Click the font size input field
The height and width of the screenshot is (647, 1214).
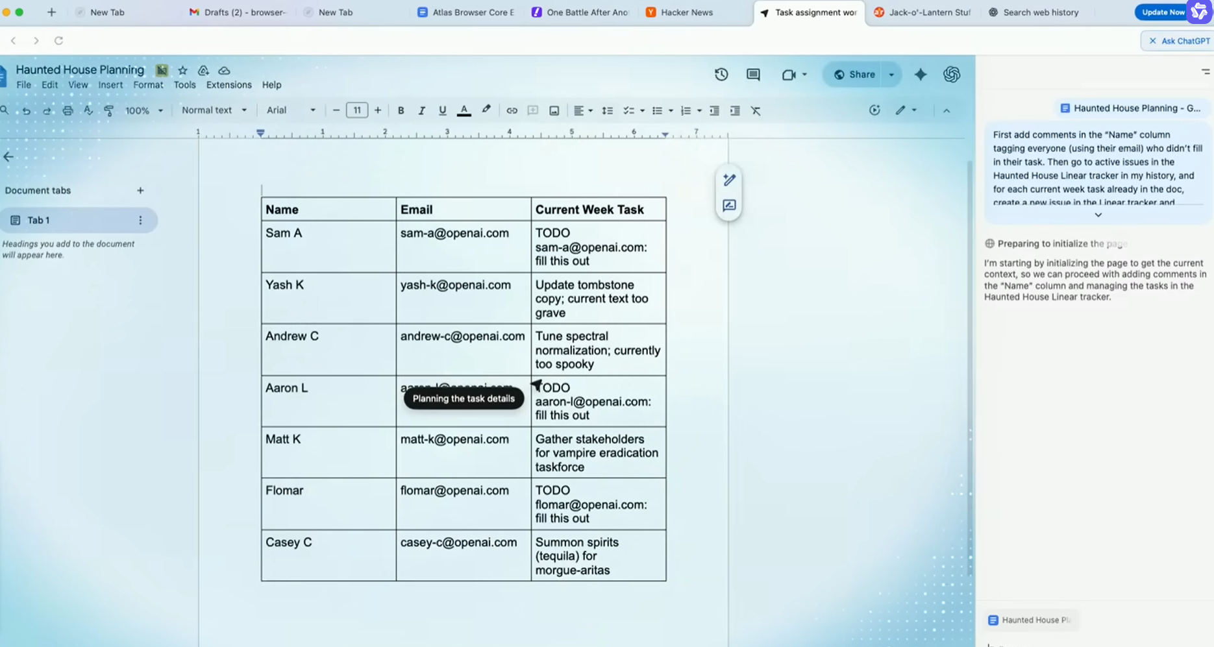point(356,110)
